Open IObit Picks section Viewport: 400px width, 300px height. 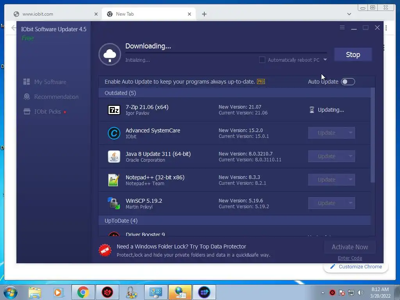(45, 111)
